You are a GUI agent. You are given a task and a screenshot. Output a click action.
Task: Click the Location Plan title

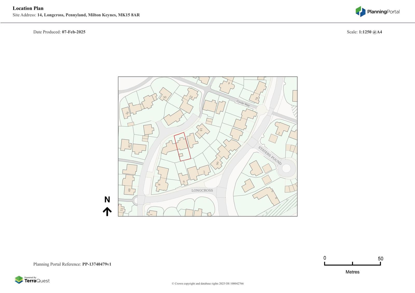tap(28, 8)
